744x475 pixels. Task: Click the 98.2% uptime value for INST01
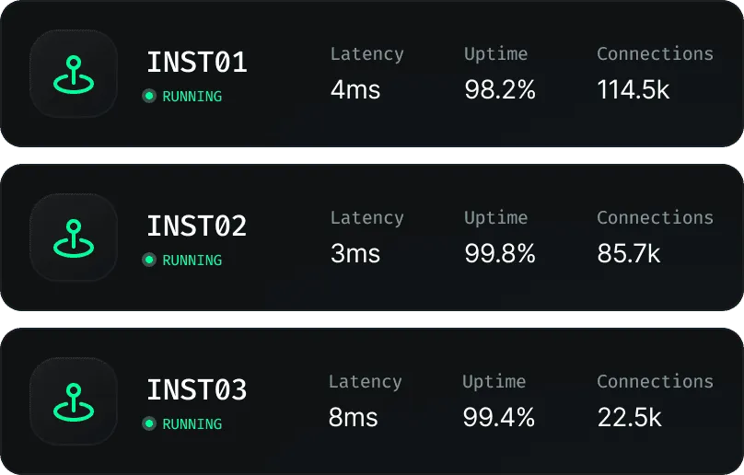point(500,89)
